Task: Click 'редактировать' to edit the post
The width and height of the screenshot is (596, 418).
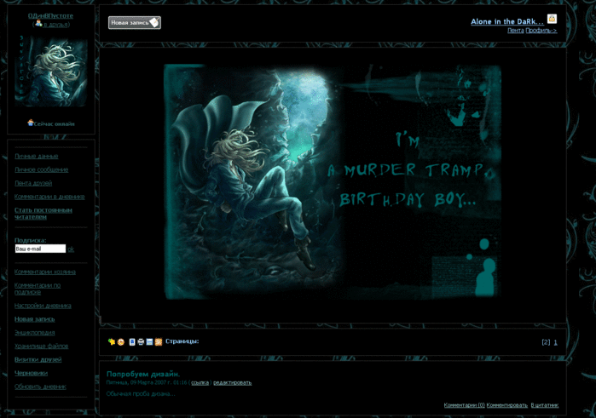Action: tap(232, 383)
